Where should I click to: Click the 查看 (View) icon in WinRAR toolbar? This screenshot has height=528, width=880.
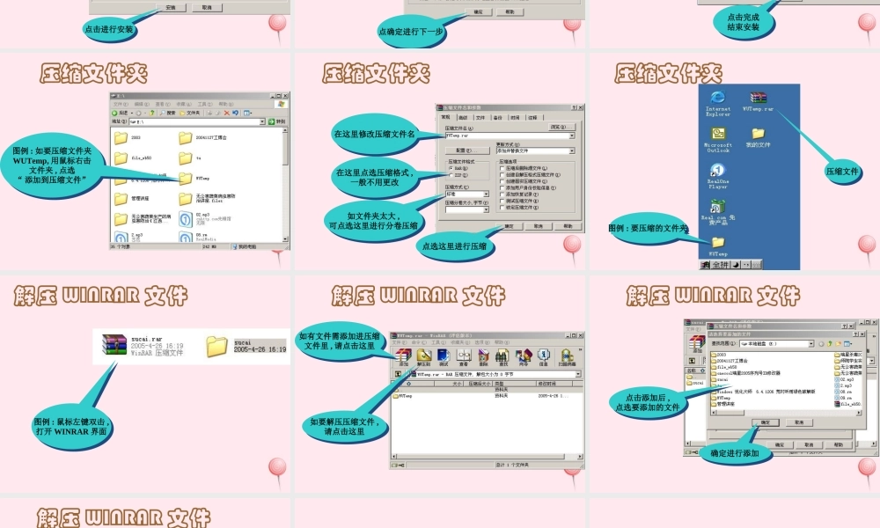(464, 357)
